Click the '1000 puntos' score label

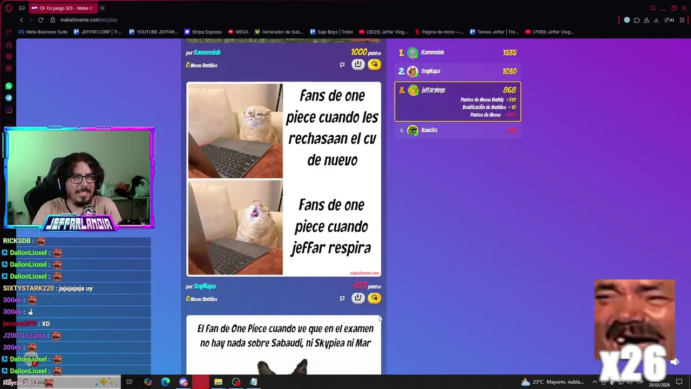pyautogui.click(x=366, y=52)
